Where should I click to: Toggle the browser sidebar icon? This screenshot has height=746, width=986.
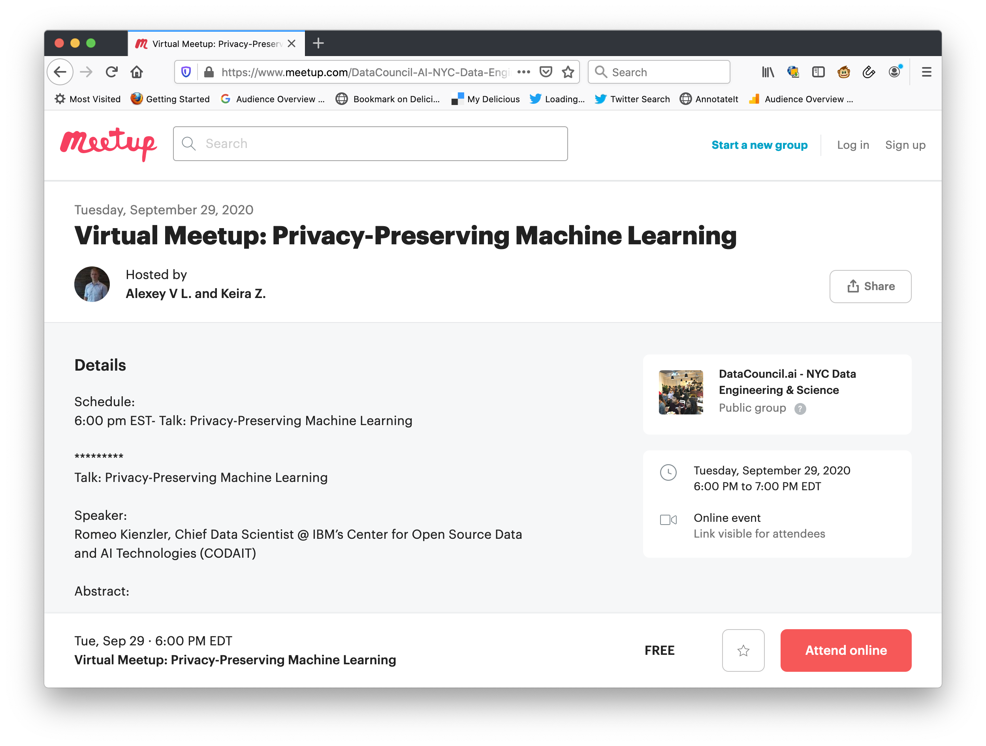[x=818, y=72]
